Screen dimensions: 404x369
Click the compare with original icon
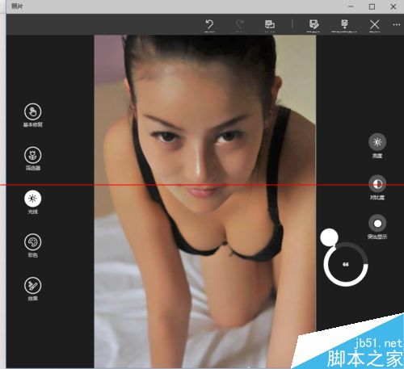(270, 24)
